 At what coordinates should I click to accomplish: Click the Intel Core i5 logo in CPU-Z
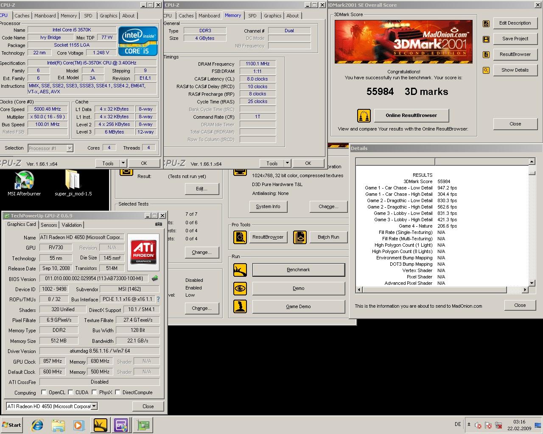138,41
